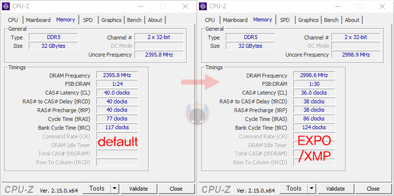The image size is (394, 196).
Task: Click DRAM Frequency value 2998.6 MHz
Action: [314, 75]
